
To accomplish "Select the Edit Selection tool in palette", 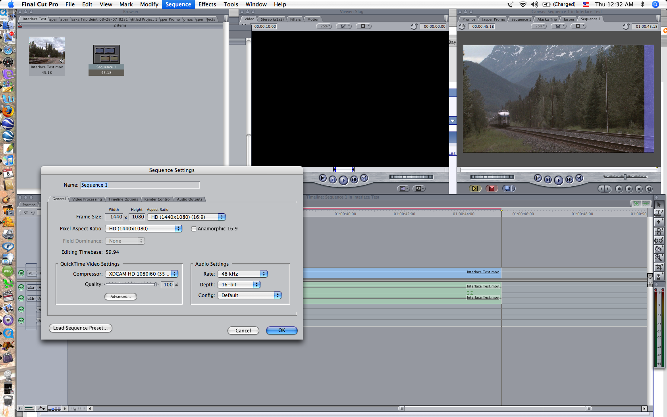I will (659, 213).
